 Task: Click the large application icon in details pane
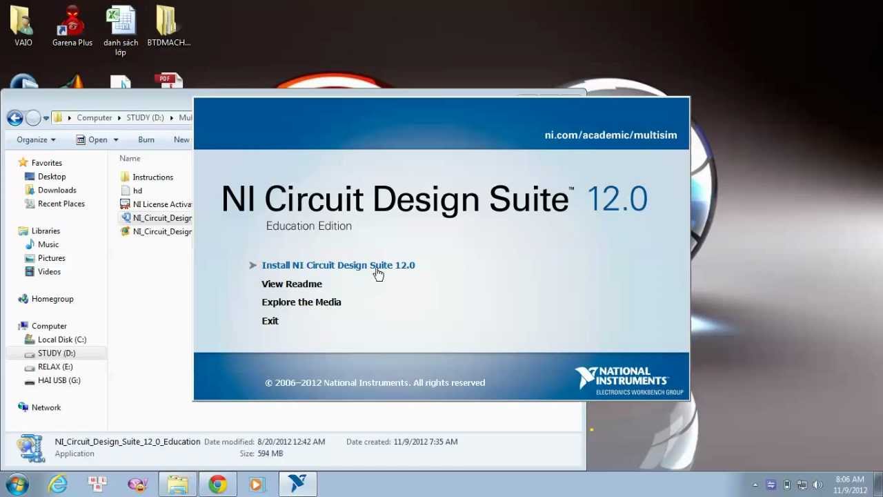click(30, 447)
